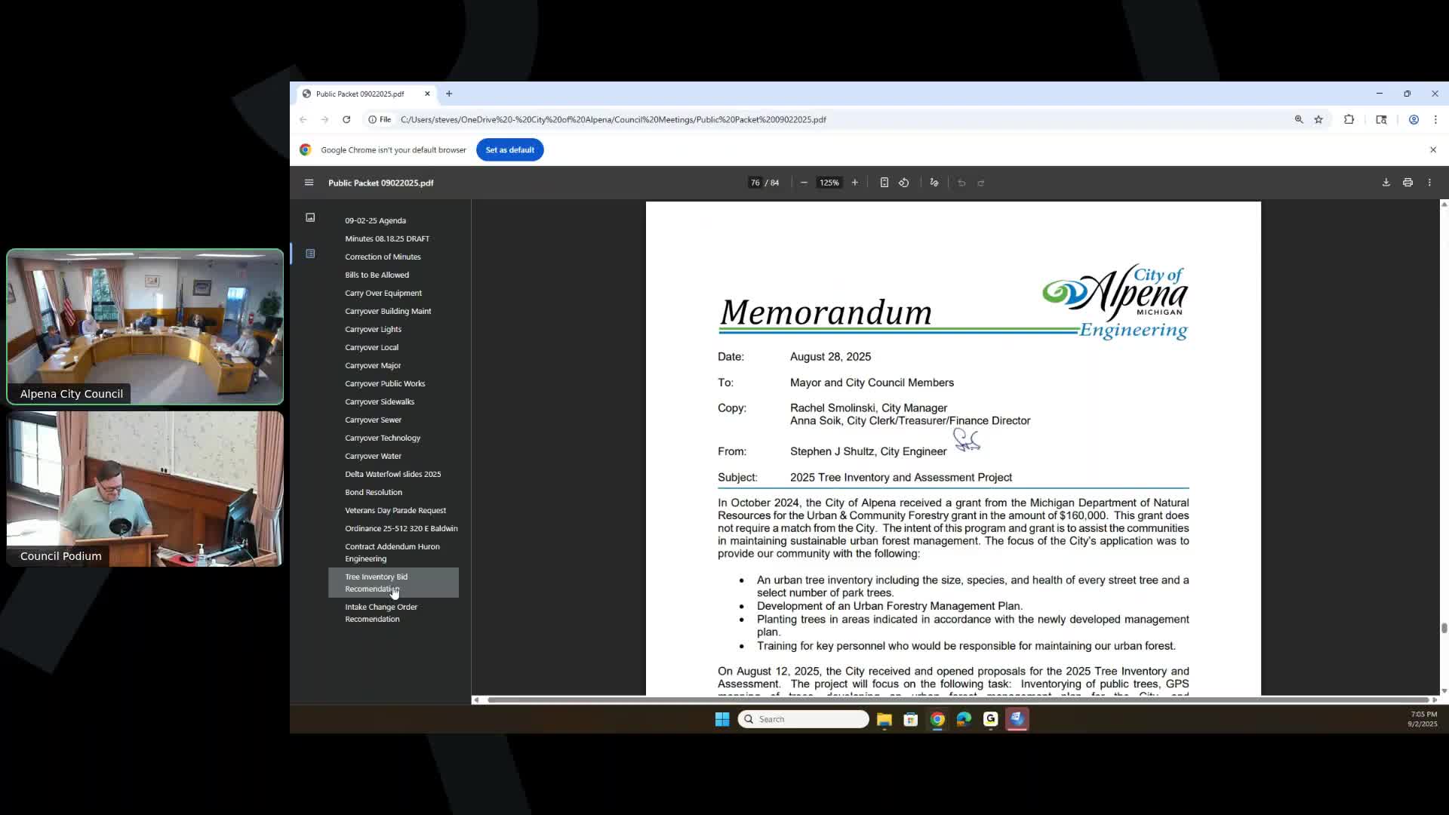Click the zoom in plus button

[854, 183]
